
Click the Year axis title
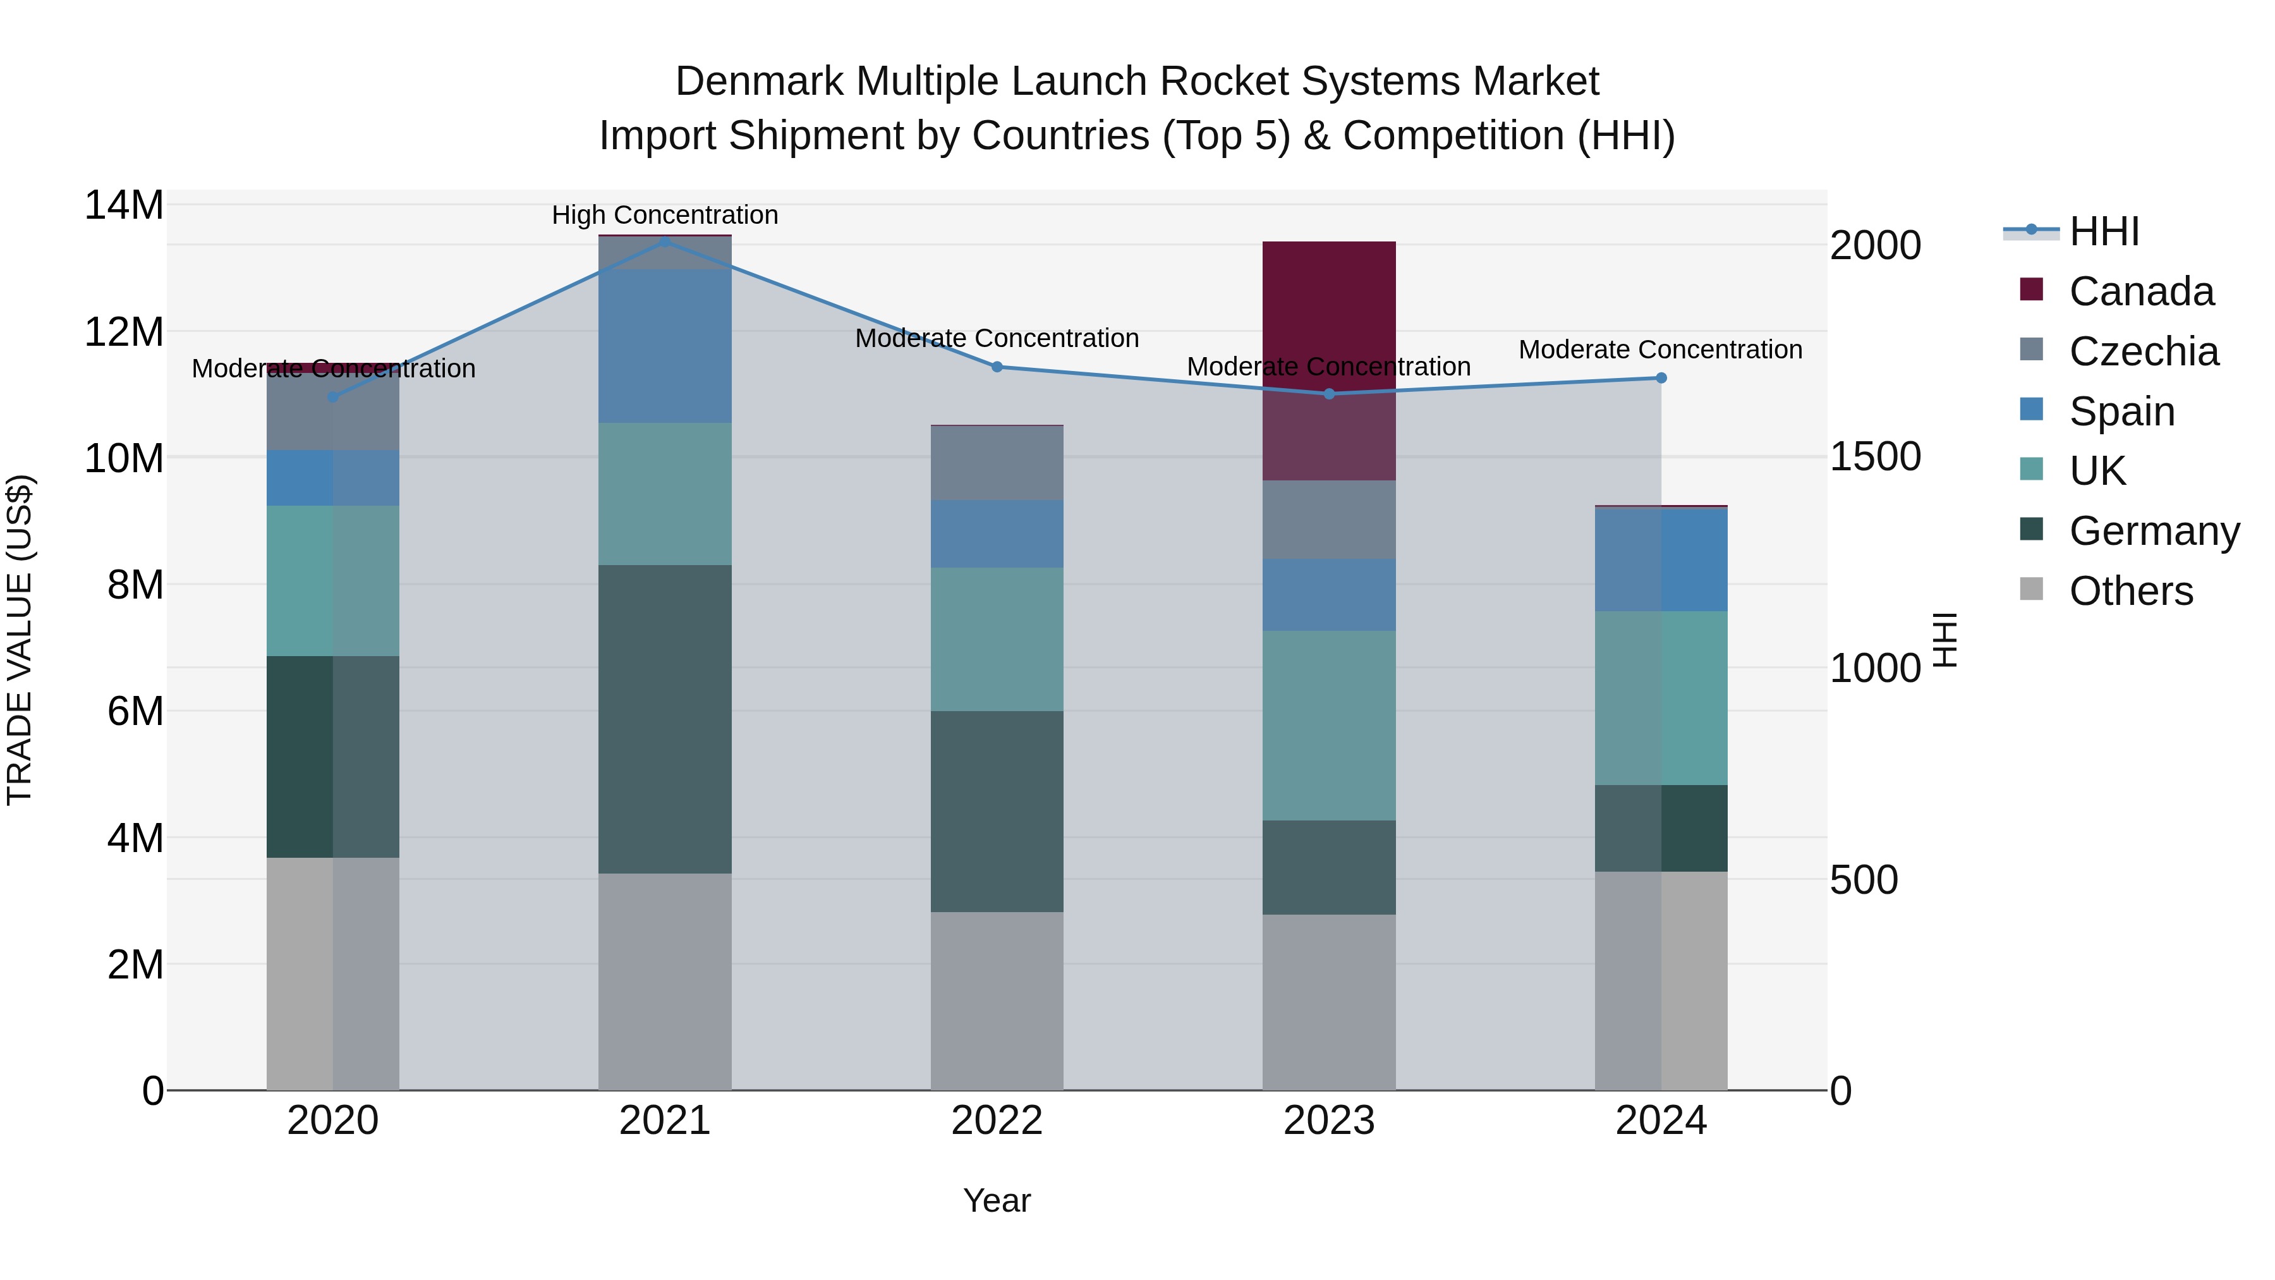click(997, 1200)
